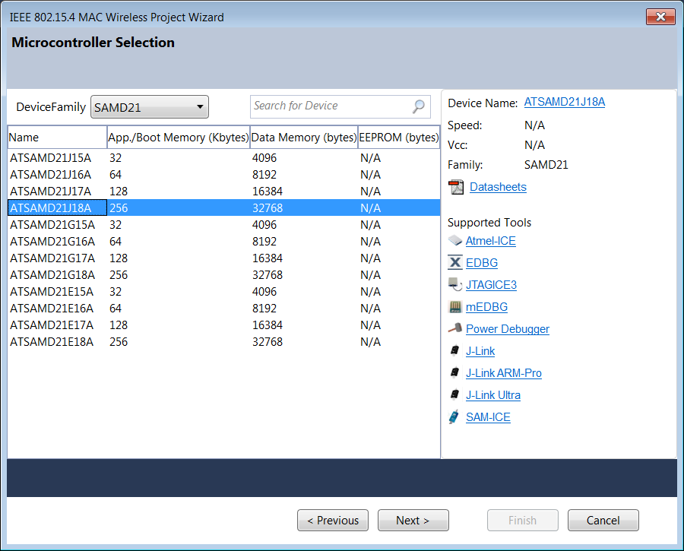Select device ATSAMD21G18A
Image resolution: width=684 pixels, height=551 pixels.
pyautogui.click(x=223, y=275)
